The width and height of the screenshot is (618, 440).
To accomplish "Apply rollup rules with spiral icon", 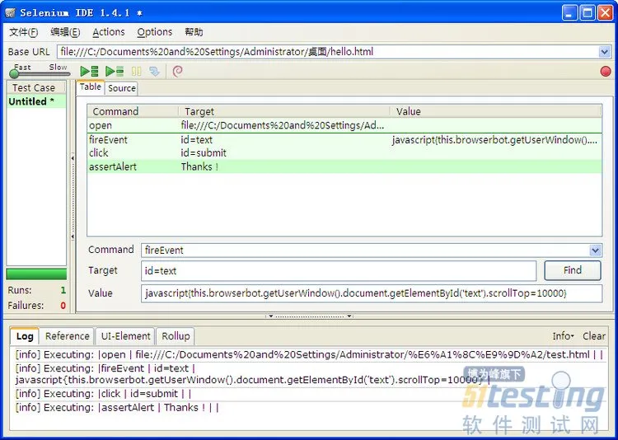I will pos(178,71).
